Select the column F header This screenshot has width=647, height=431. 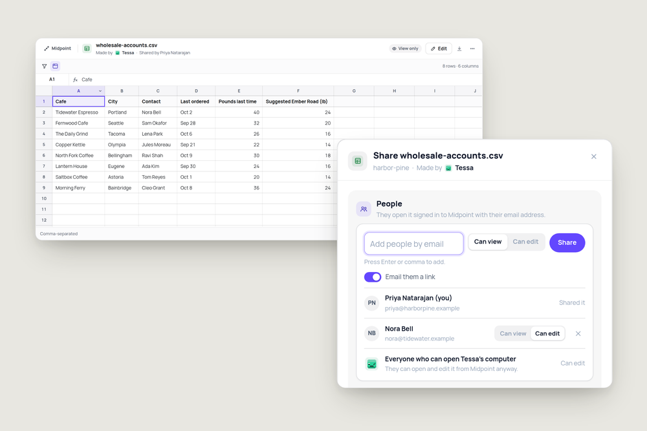tap(298, 91)
